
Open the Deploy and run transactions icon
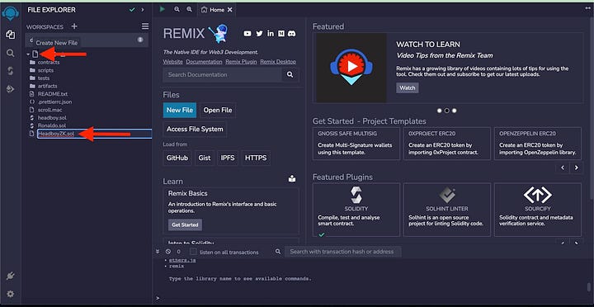[x=11, y=89]
